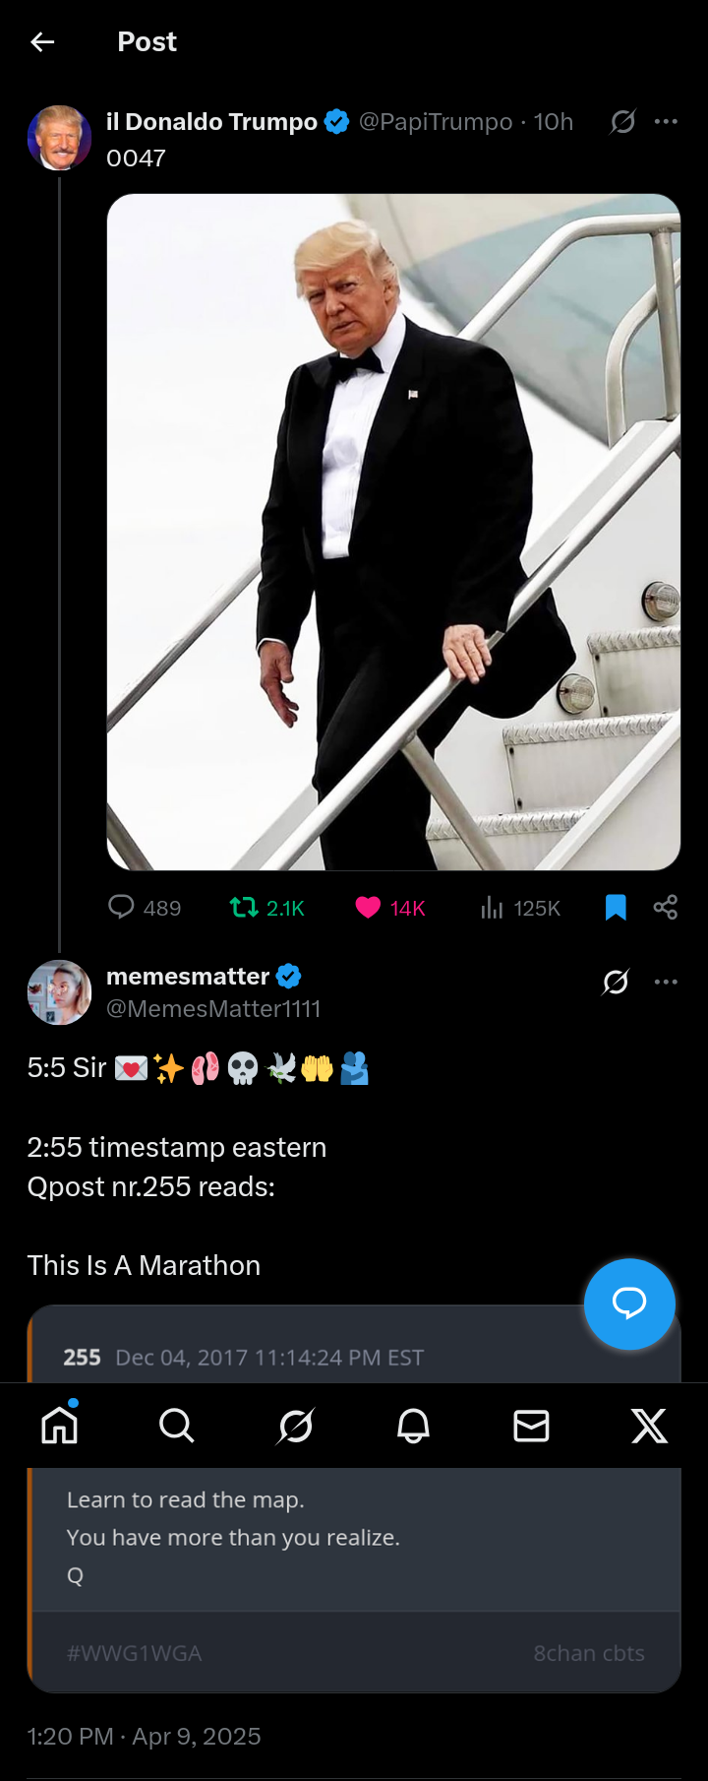This screenshot has height=1781, width=708.
Task: Unlike the post with 14K likes
Action: (x=368, y=907)
